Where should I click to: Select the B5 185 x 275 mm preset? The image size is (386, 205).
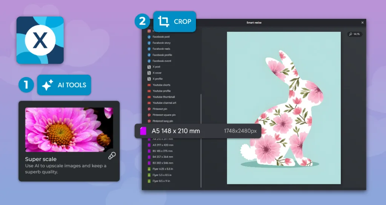click(x=162, y=151)
